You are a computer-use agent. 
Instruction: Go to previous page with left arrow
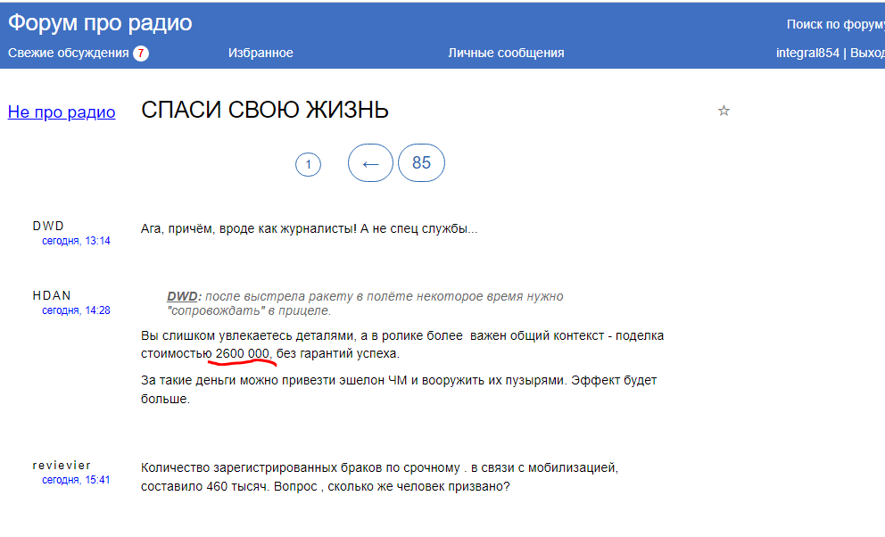coord(370,163)
